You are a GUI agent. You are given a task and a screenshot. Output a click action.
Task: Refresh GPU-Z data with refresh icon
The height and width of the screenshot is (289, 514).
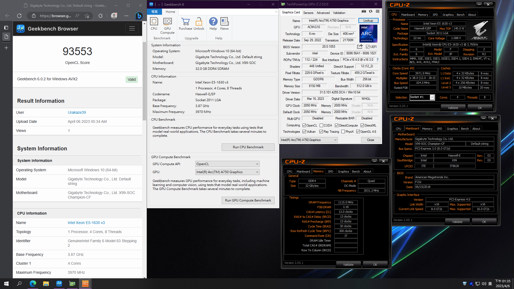pos(371,11)
